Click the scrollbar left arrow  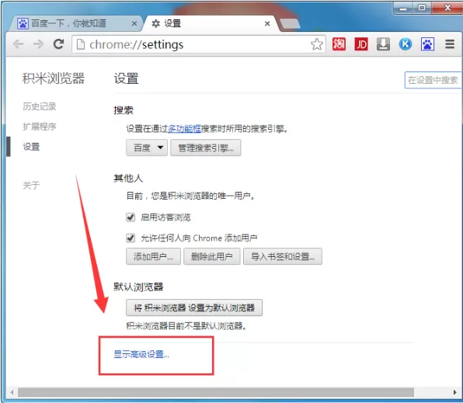tap(12, 392)
